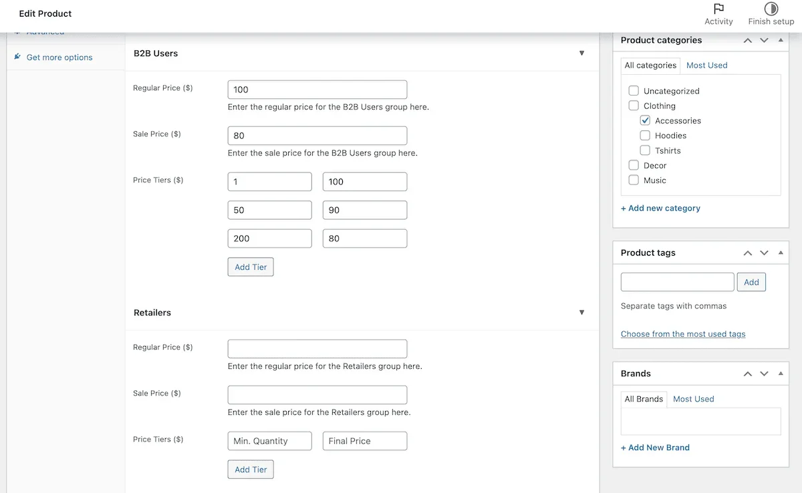This screenshot has height=493, width=802.
Task: Click the rocket icon beside Get more options
Action: [x=17, y=57]
